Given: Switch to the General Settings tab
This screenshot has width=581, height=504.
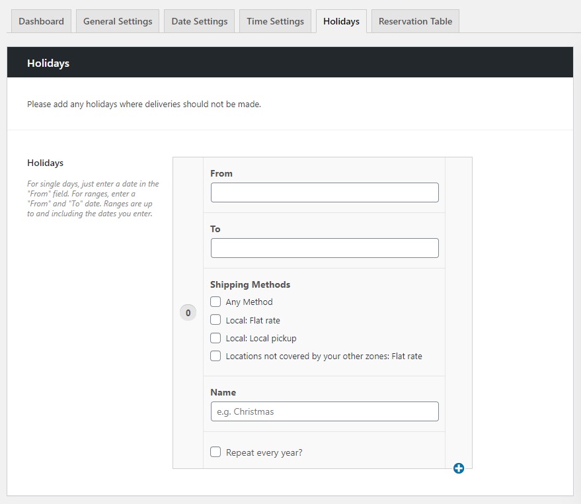Looking at the screenshot, I should tap(118, 21).
